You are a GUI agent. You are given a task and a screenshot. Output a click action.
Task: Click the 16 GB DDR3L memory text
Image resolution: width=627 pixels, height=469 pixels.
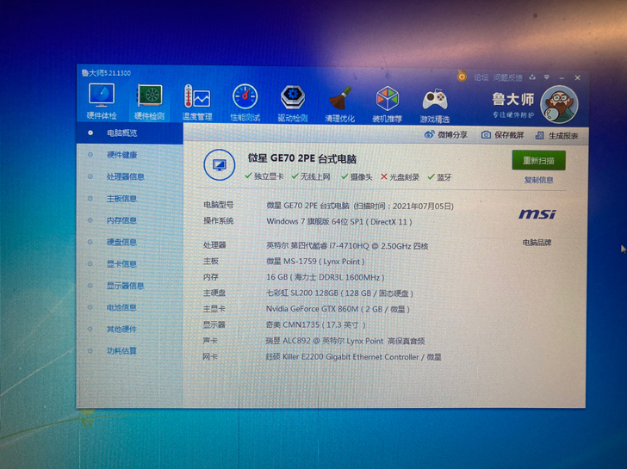click(x=325, y=277)
